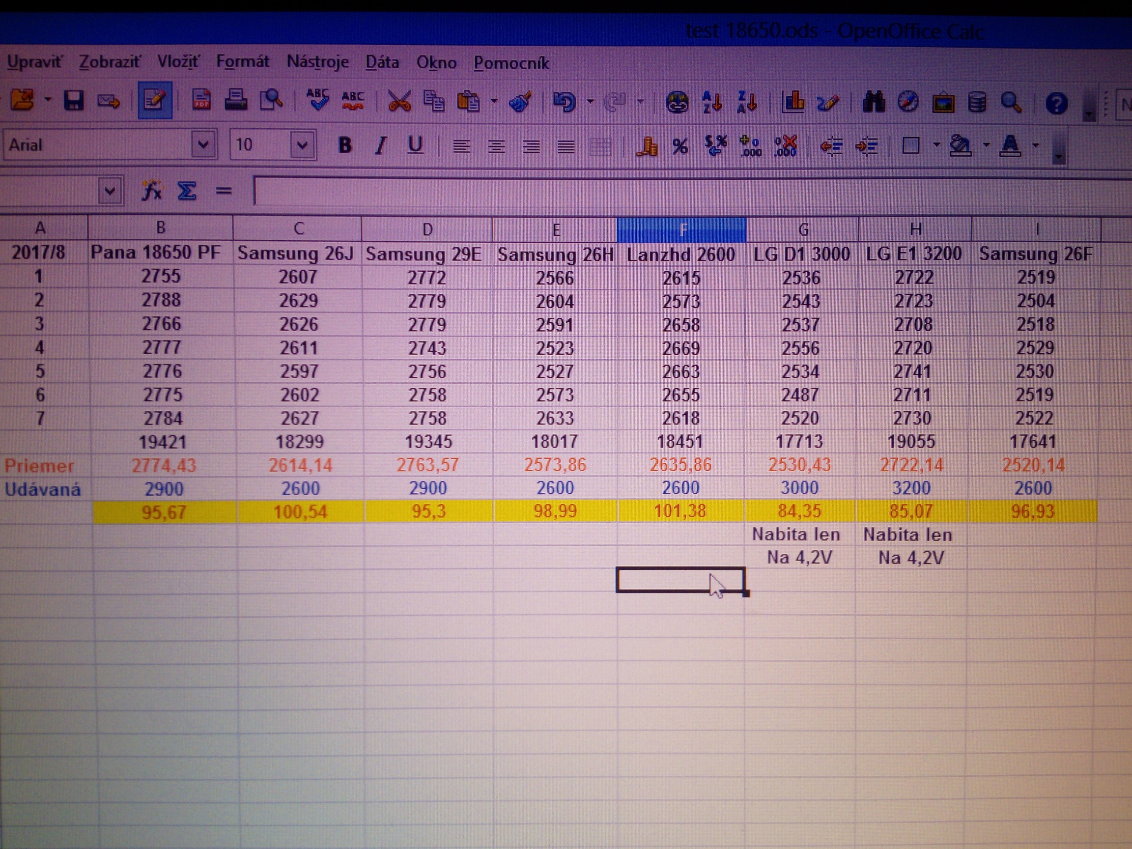
Task: Export directly as PDF icon
Action: (201, 101)
